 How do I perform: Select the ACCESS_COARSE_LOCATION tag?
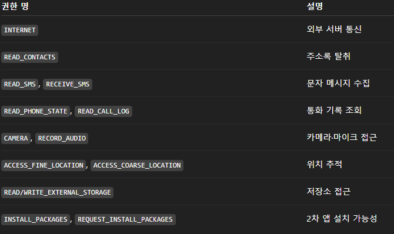click(137, 165)
